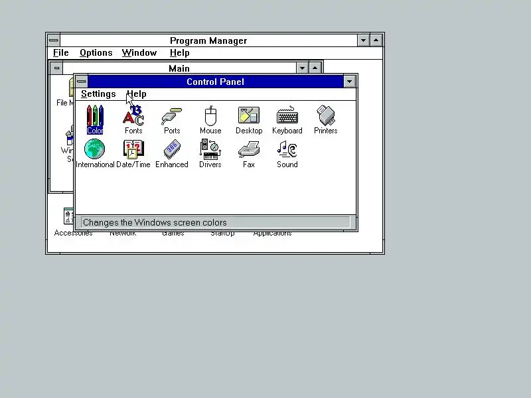This screenshot has width=531, height=398.
Task: Open the Control Panel system menu box
Action: click(x=81, y=82)
